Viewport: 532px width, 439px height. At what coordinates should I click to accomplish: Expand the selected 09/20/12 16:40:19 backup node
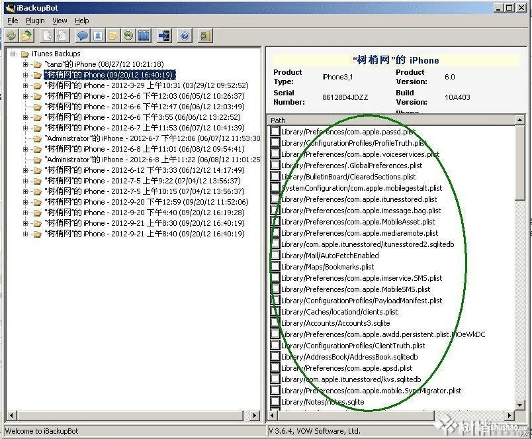click(25, 75)
